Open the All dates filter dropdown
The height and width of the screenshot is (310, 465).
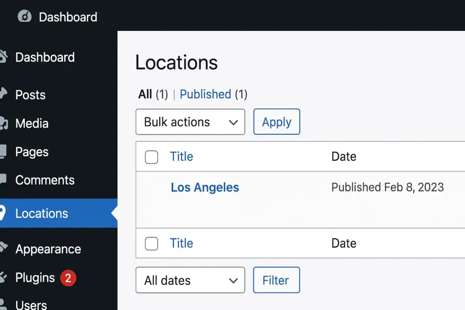coord(190,280)
